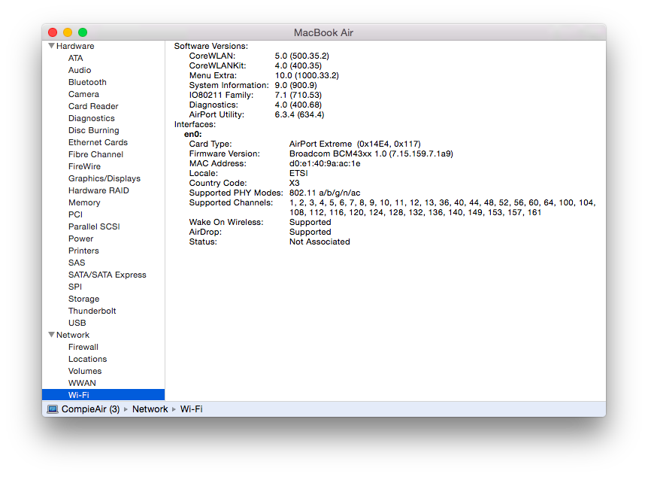648x477 pixels.
Task: Select Firewall under Network
Action: [x=83, y=347]
